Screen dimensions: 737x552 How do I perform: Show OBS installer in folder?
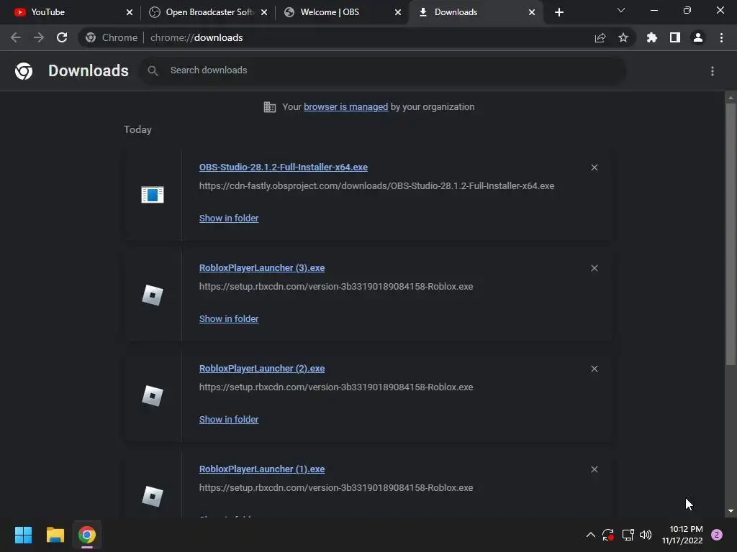pos(229,218)
